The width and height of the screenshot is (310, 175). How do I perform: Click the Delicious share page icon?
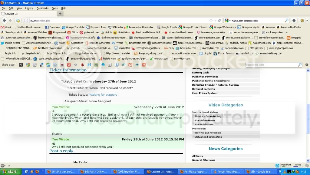click(41, 65)
